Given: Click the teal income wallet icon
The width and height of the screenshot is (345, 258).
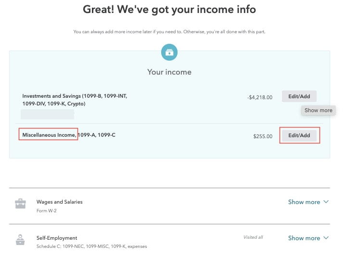Looking at the screenshot, I should tap(169, 52).
